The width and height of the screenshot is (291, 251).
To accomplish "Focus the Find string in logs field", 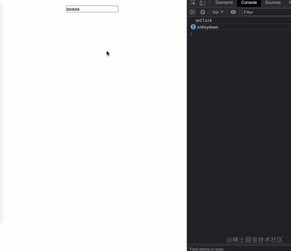I will coord(240,249).
